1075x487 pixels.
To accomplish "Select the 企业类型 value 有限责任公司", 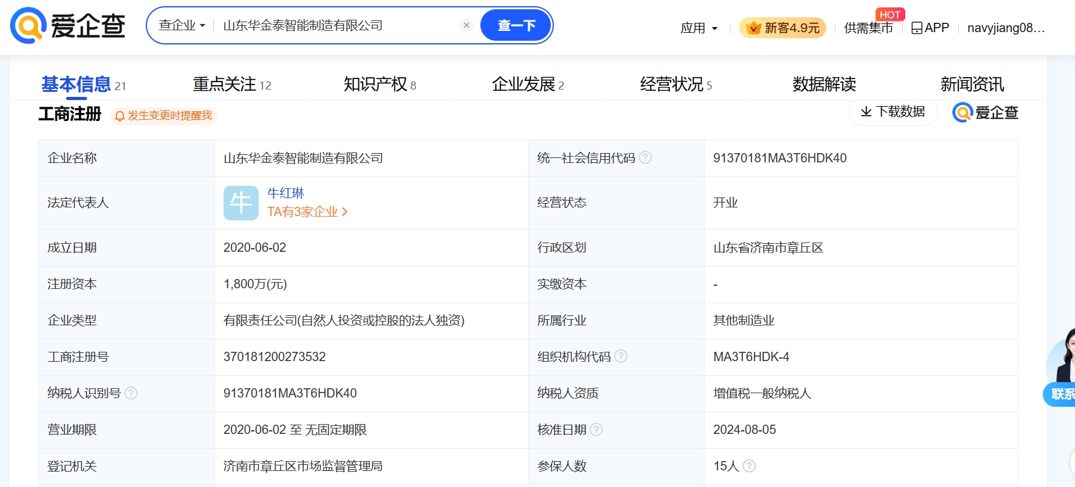I will point(344,320).
